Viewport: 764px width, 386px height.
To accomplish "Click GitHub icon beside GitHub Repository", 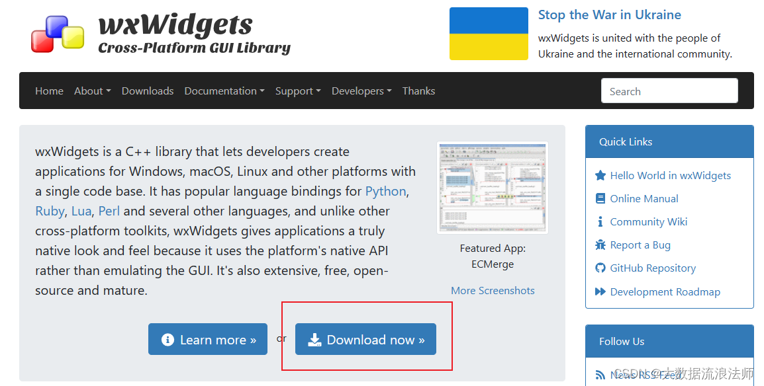I will (600, 268).
